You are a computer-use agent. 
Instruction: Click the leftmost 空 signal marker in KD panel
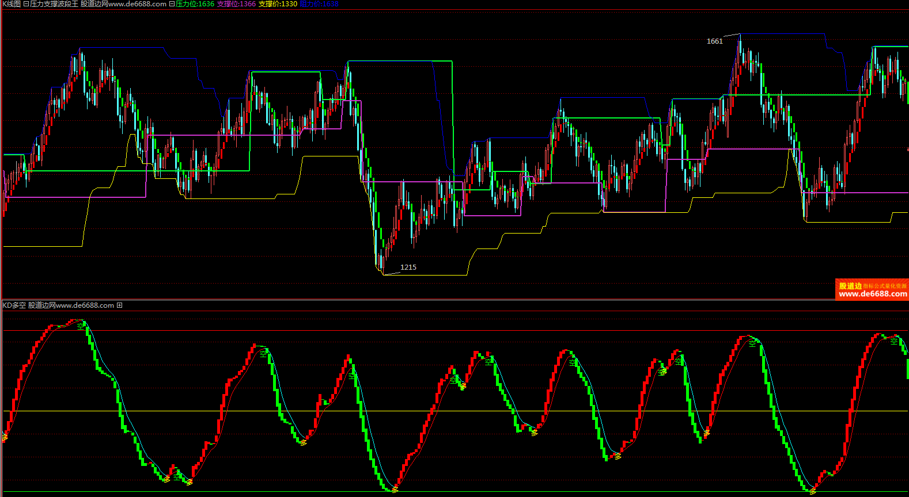pos(81,326)
